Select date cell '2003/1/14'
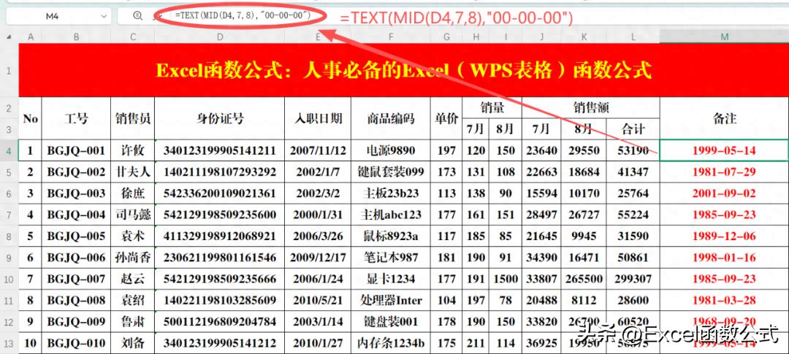This screenshot has height=354, width=789. click(318, 321)
